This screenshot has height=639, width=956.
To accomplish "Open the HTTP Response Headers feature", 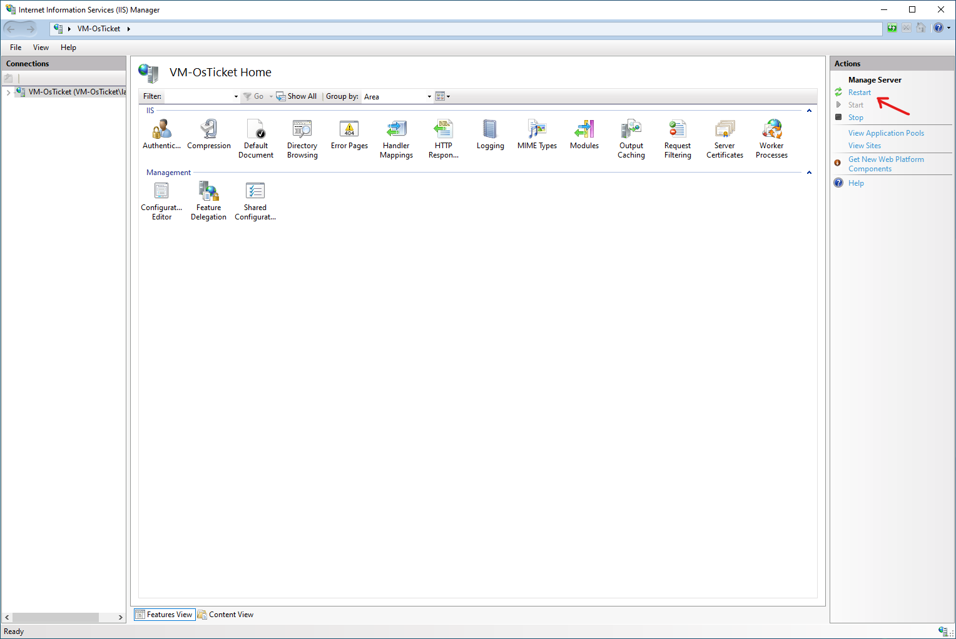I will point(444,139).
